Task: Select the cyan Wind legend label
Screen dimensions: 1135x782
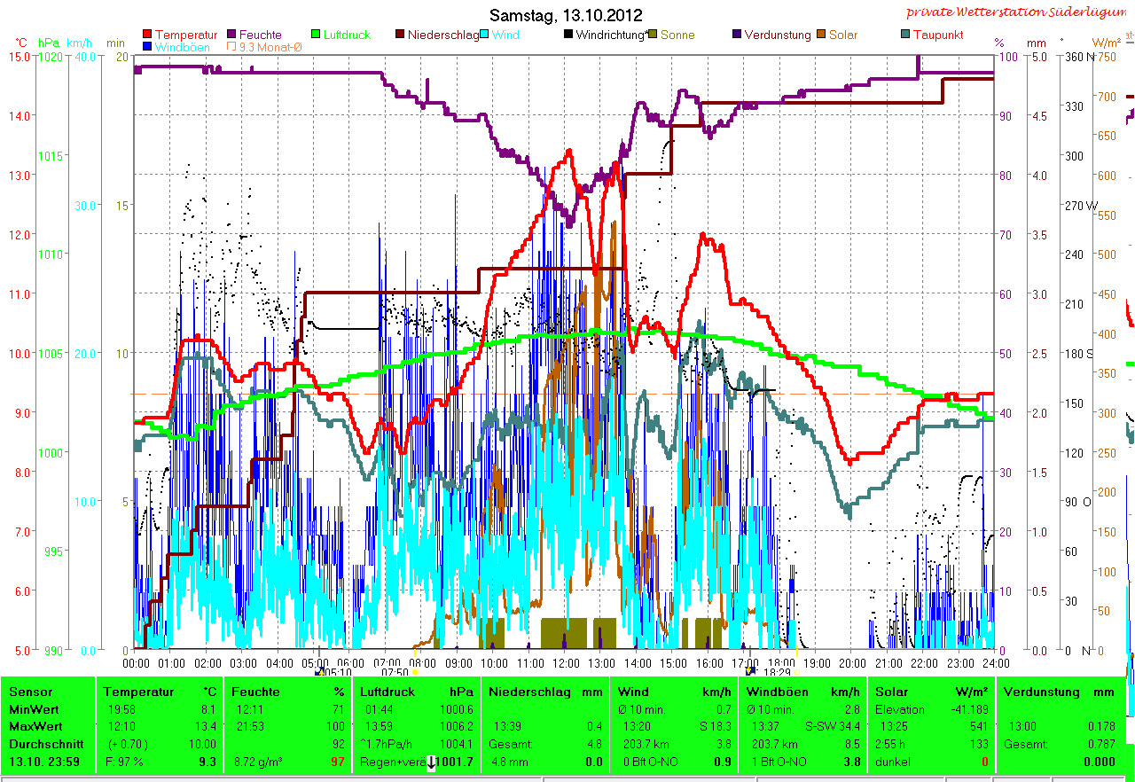Action: point(506,35)
